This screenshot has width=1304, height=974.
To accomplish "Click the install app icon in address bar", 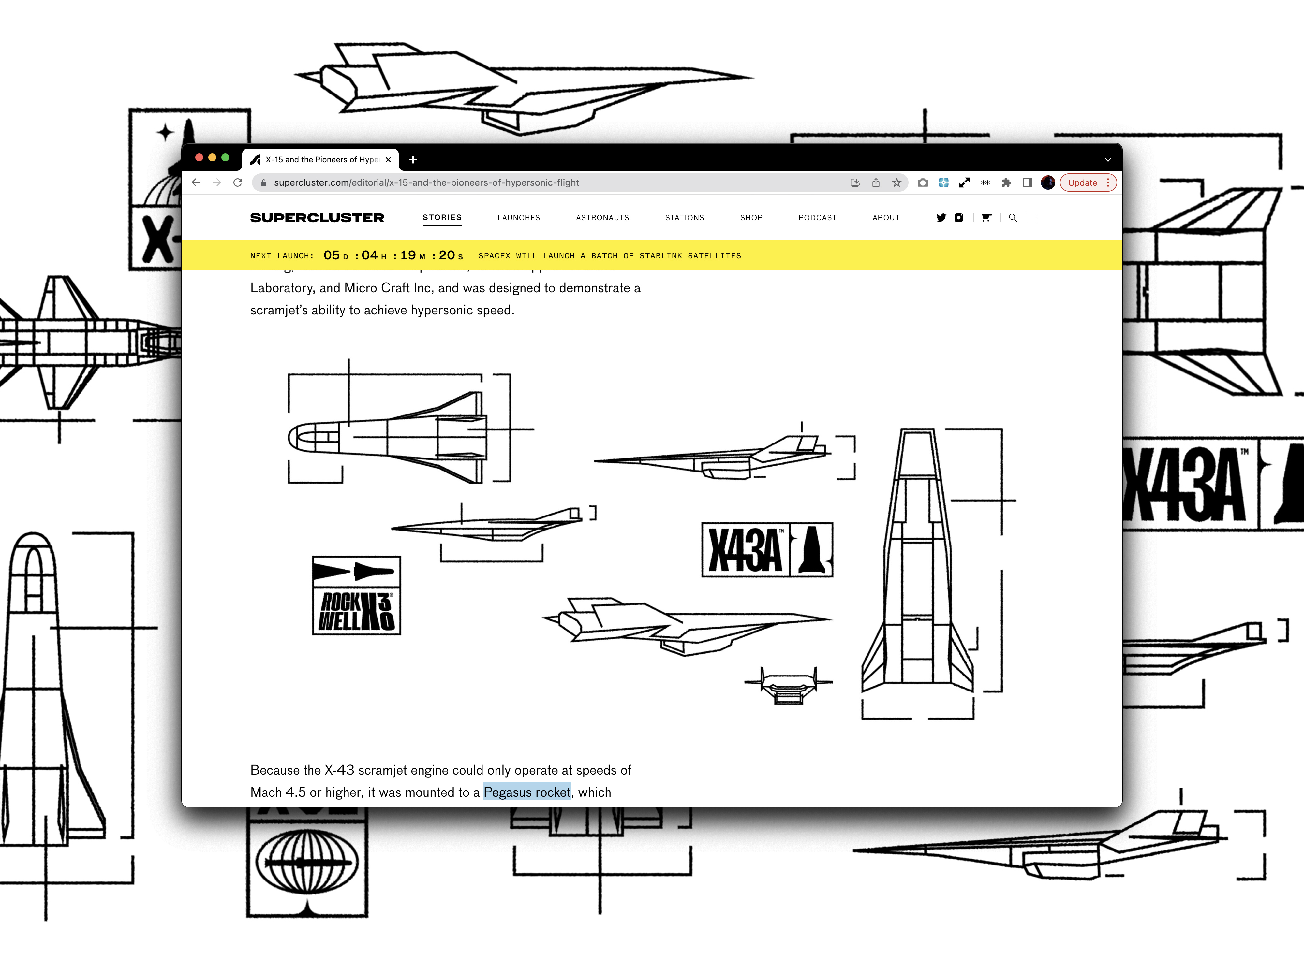I will 855,183.
